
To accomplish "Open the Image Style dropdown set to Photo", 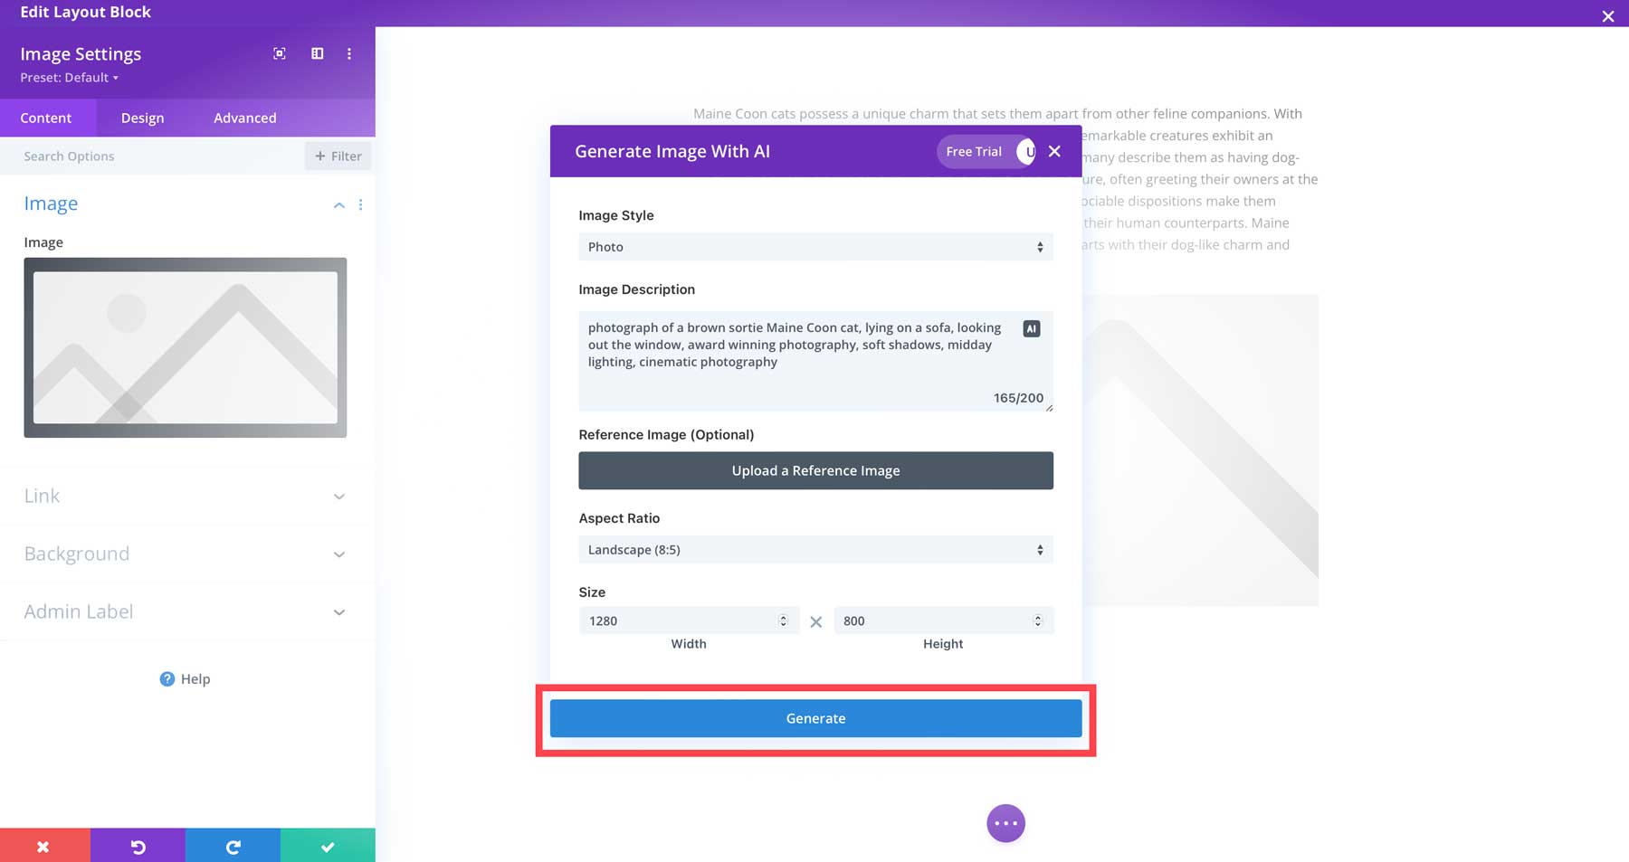I will [x=814, y=246].
